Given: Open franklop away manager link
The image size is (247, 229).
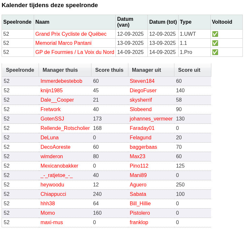Looking at the screenshot, I should point(139,223).
